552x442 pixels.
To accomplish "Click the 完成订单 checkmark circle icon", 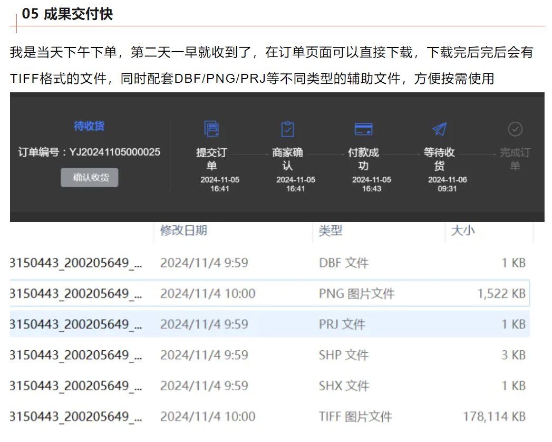I will click(515, 128).
